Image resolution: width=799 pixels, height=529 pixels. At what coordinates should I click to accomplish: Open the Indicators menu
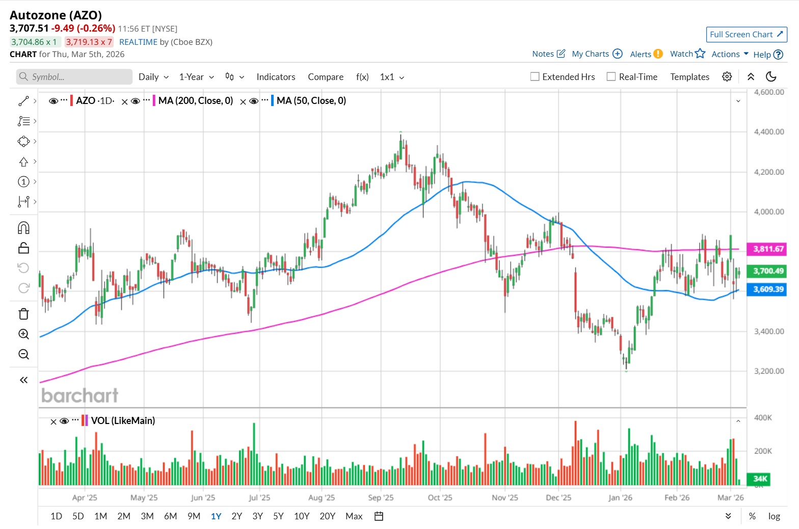tap(276, 77)
